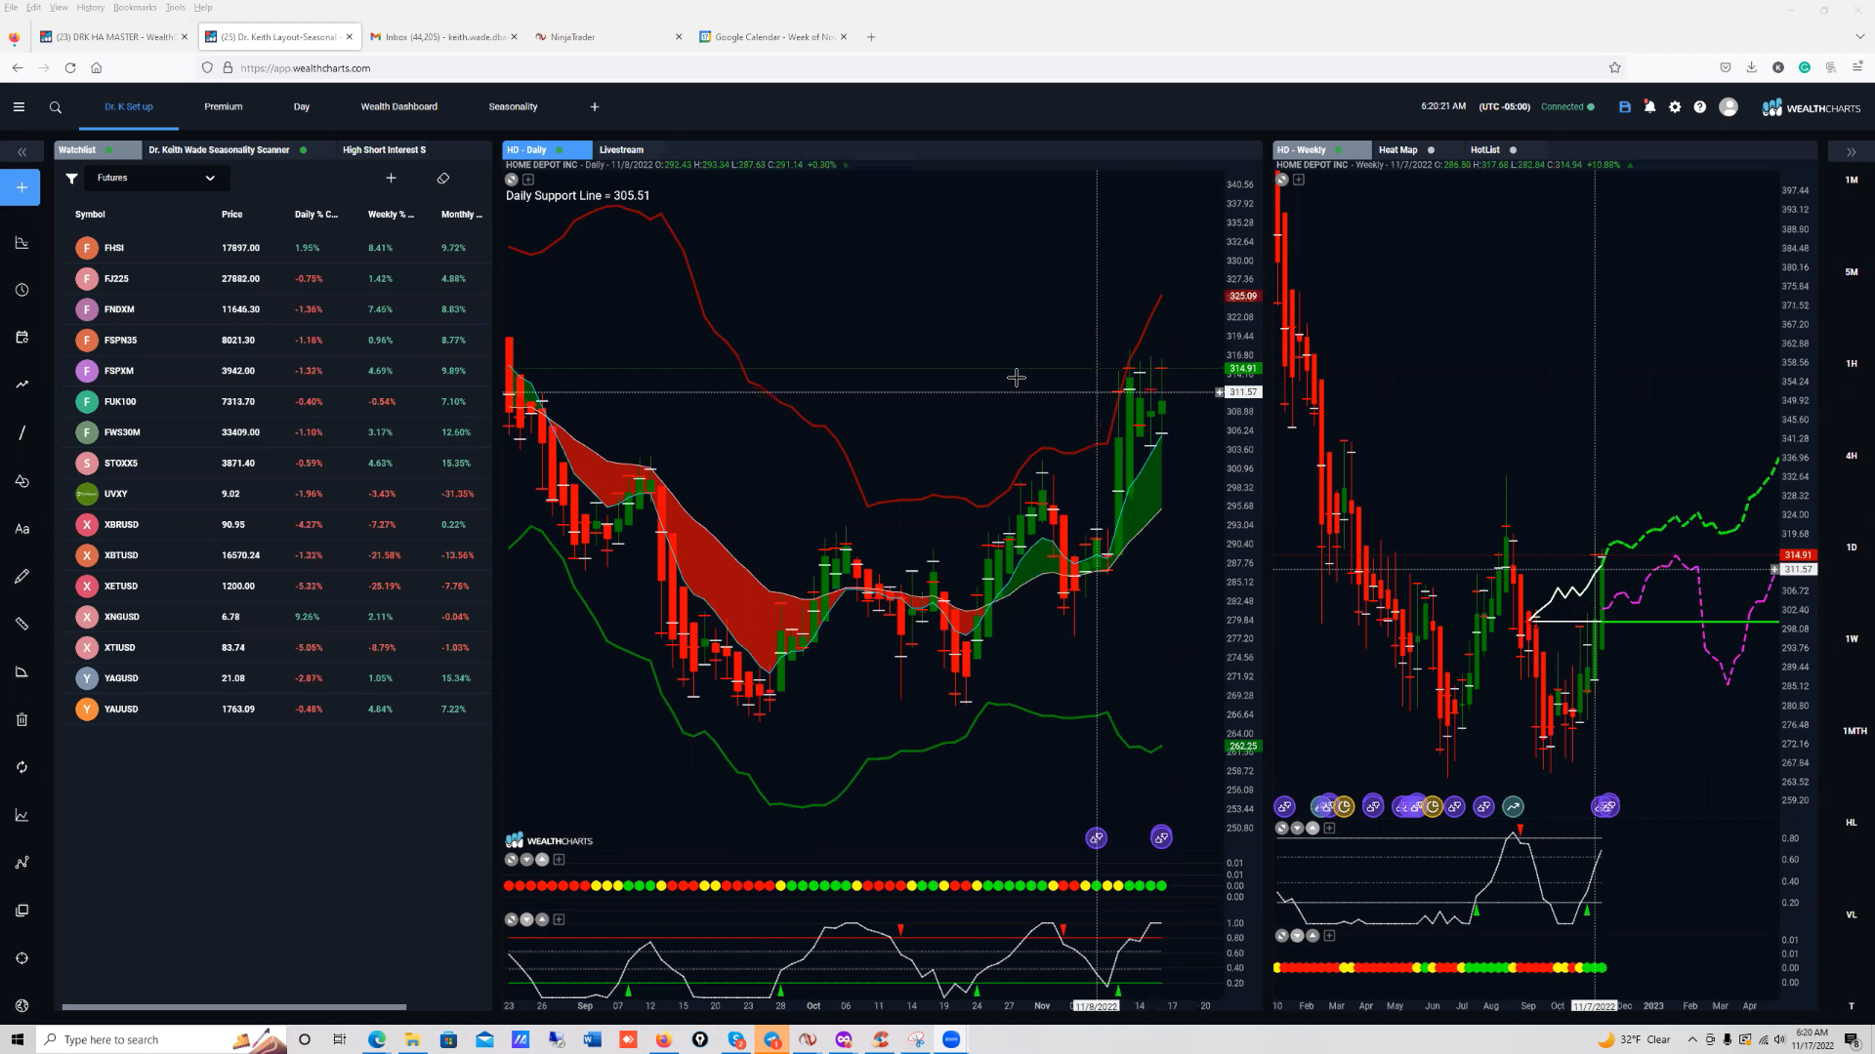The width and height of the screenshot is (1875, 1054).
Task: Select the pencil drawing tool
Action: click(21, 577)
